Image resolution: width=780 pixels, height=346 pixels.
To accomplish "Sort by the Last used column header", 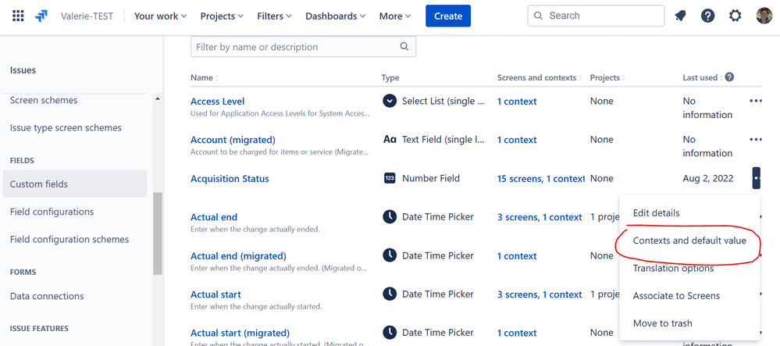I will point(703,77).
